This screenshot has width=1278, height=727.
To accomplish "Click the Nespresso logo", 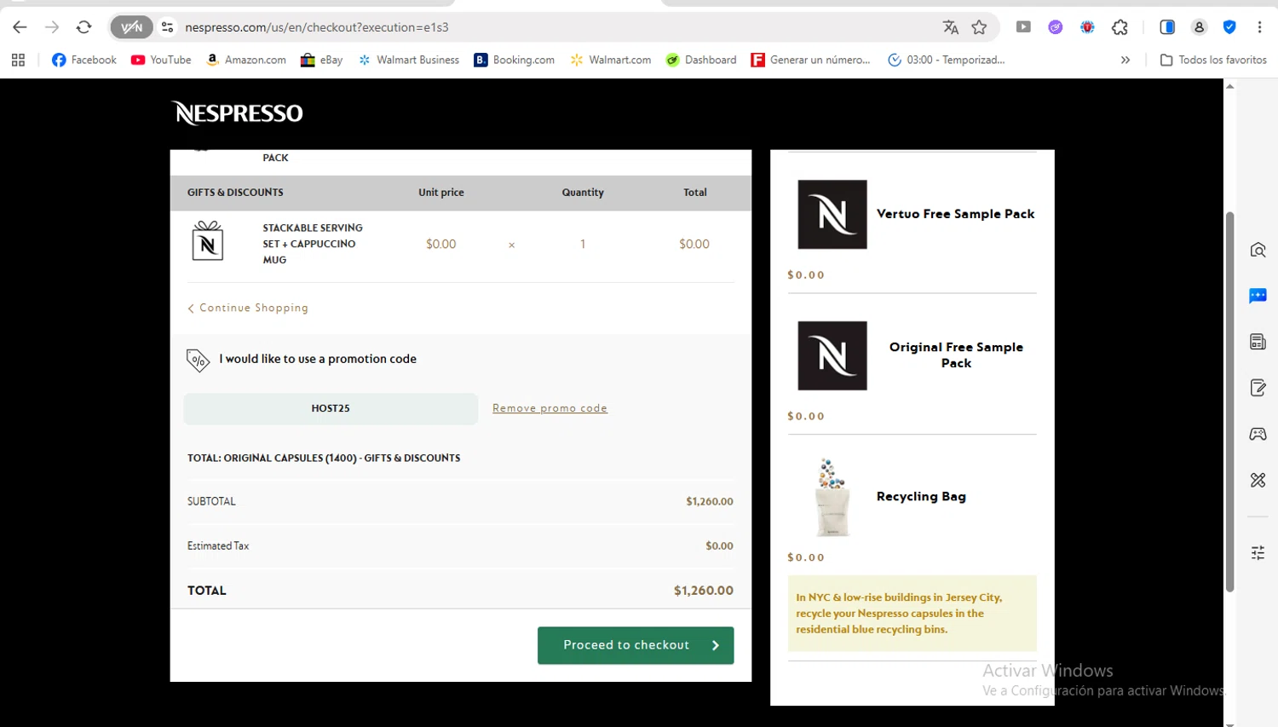I will pyautogui.click(x=237, y=113).
